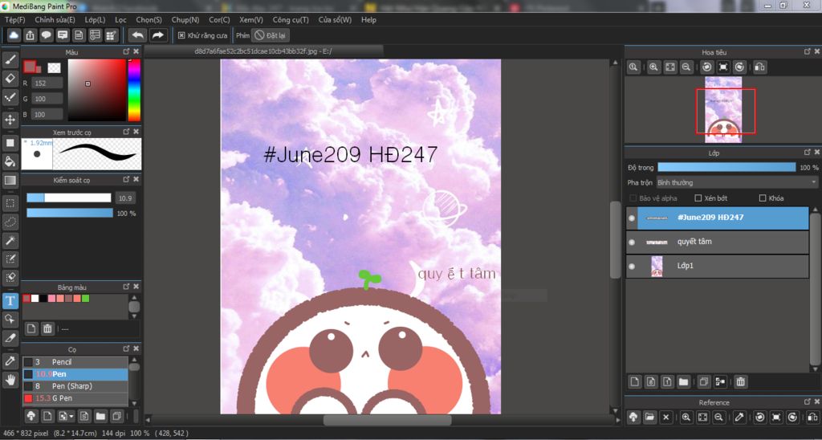This screenshot has width=822, height=440.
Task: Select the Eraser tool
Action: (10, 79)
